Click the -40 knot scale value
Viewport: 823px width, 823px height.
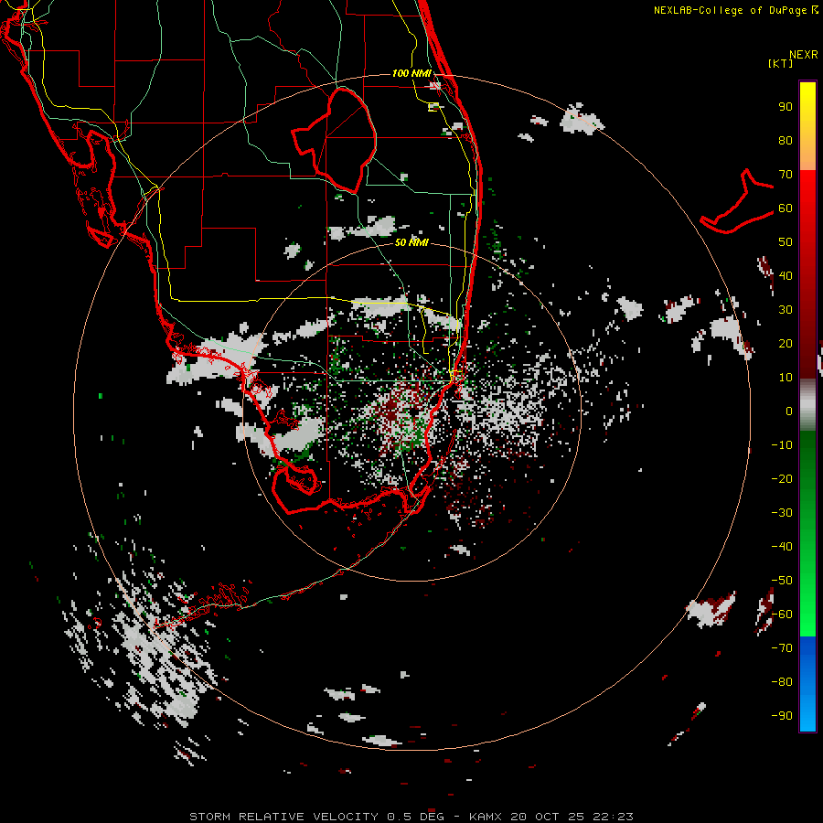coord(782,547)
